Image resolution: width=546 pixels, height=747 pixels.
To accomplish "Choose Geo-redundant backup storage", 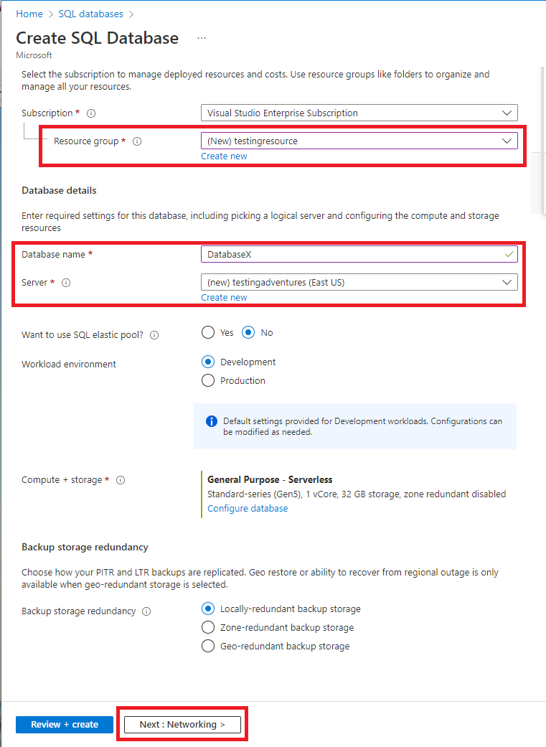I will coord(207,646).
